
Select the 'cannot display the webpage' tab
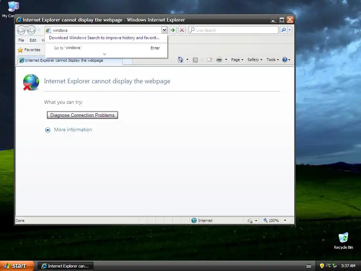pyautogui.click(x=70, y=60)
